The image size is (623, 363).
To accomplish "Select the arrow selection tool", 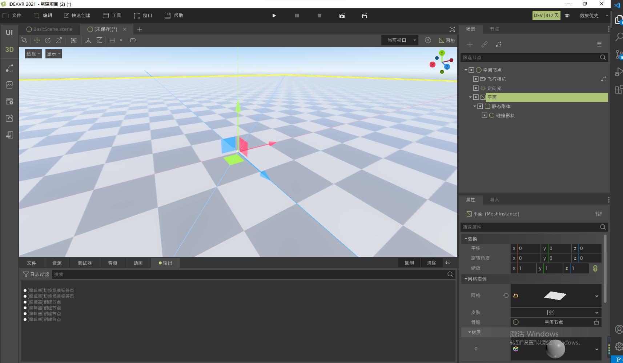I will pyautogui.click(x=24, y=40).
